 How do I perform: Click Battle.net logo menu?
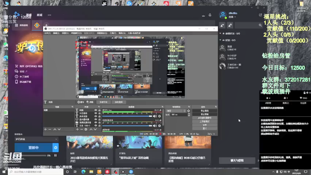coord(17,14)
